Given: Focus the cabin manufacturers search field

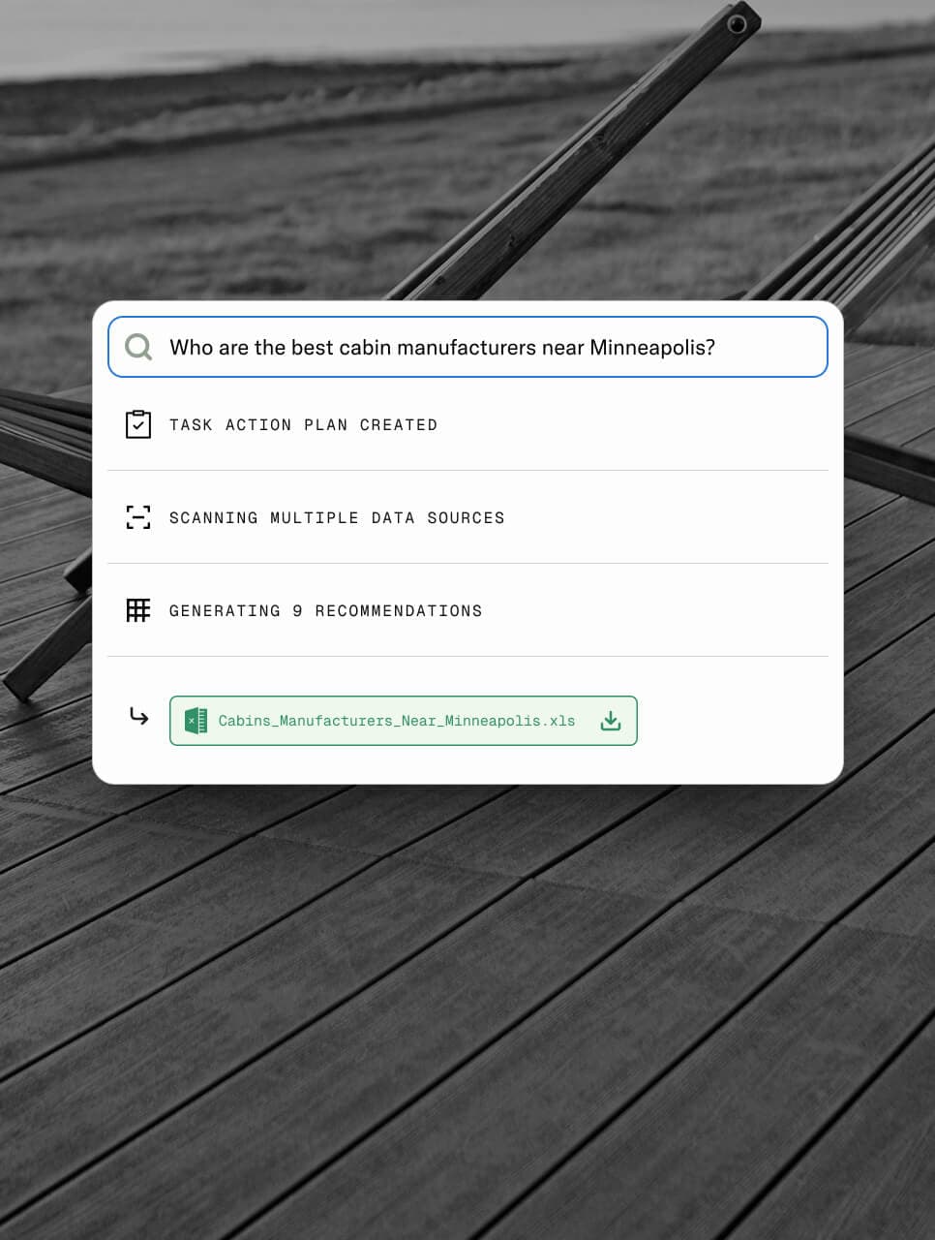Looking at the screenshot, I should click(467, 347).
